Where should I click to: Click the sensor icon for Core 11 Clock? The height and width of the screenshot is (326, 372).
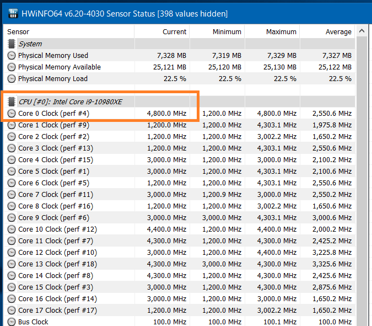(x=12, y=241)
